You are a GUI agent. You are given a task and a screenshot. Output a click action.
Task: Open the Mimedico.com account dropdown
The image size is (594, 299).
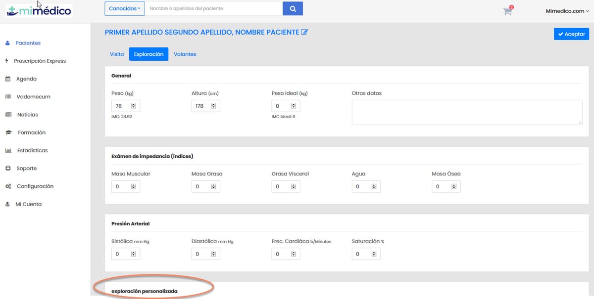click(567, 10)
